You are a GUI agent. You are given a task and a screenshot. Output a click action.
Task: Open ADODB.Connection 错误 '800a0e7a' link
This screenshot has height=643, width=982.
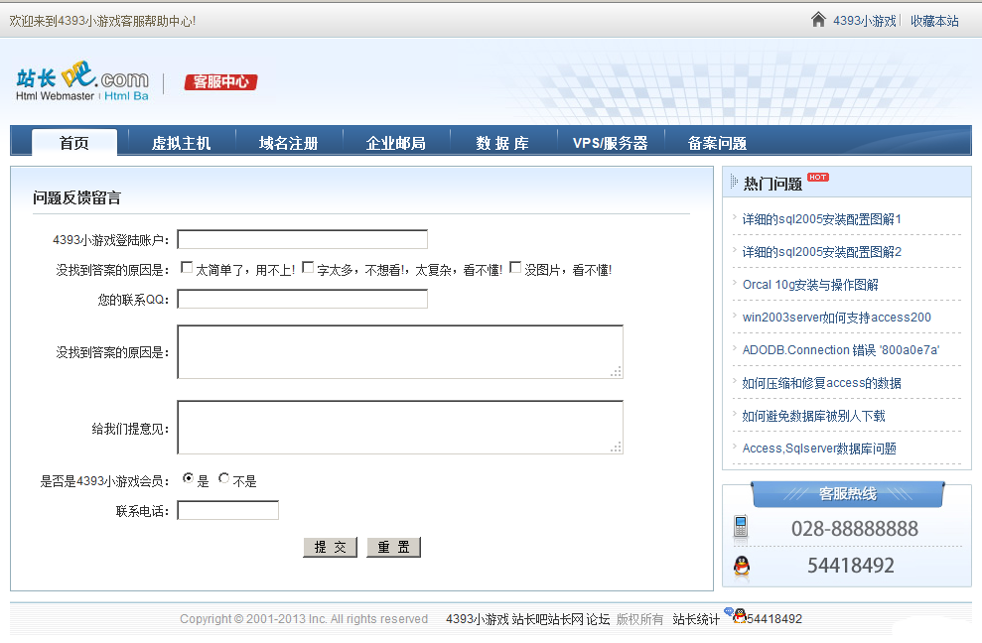[840, 350]
